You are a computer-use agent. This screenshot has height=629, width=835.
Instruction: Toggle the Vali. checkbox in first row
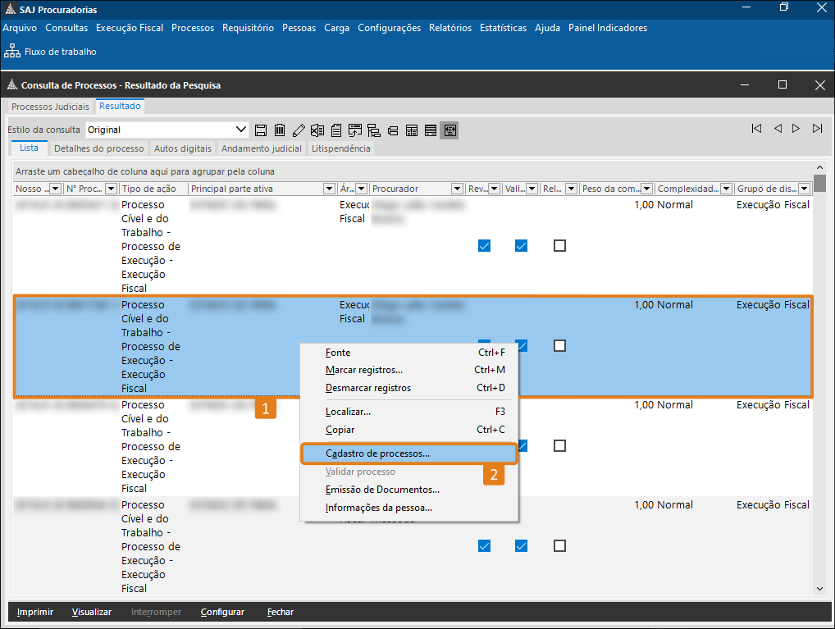pyautogui.click(x=521, y=245)
